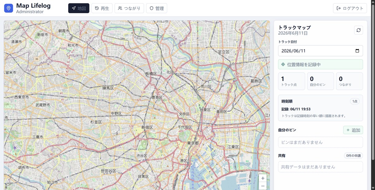The width and height of the screenshot is (375, 190).
Task: Click the Map Lifelog pin logo icon
Action: point(9,8)
